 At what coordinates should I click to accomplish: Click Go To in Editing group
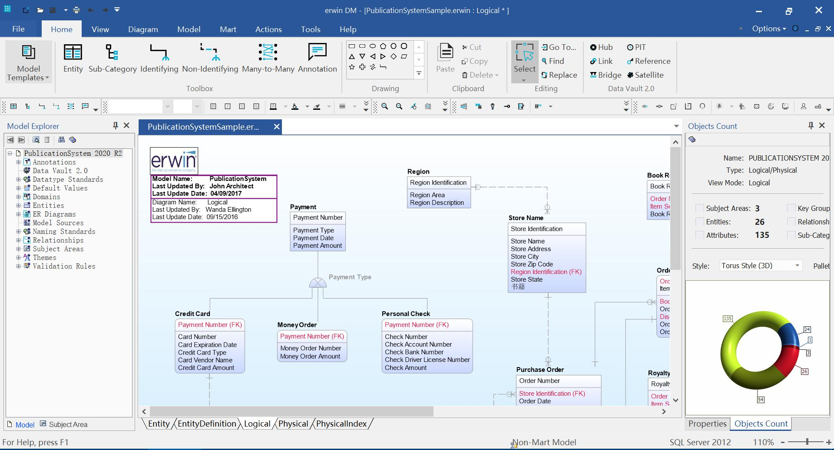559,47
